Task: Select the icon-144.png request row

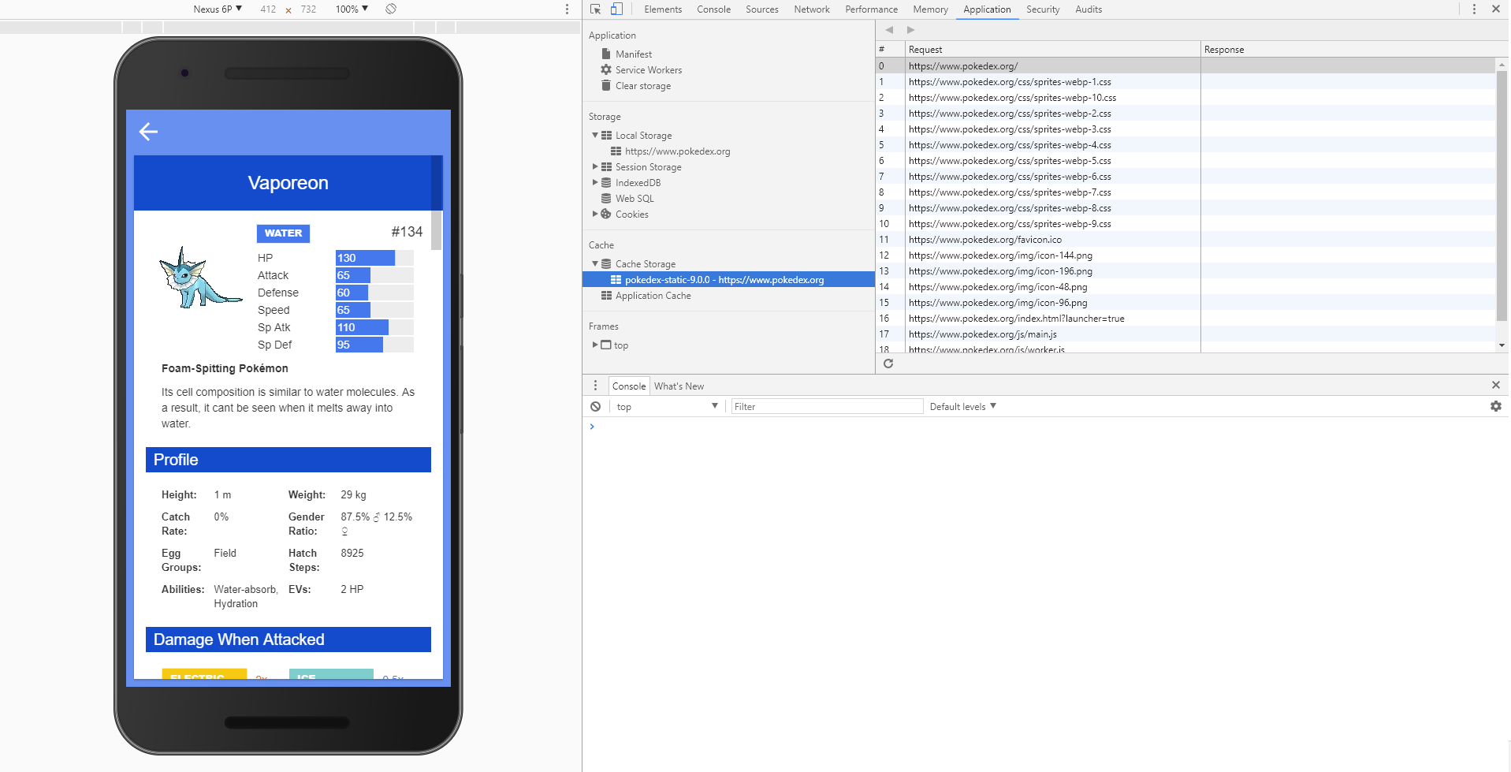Action: (1185, 255)
